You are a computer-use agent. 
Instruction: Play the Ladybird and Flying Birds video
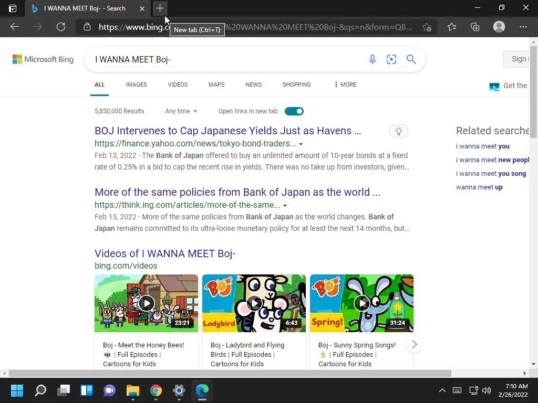pyautogui.click(x=254, y=303)
